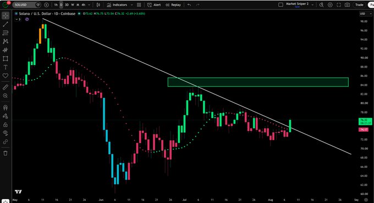374x203 pixels.
Task: Click the red 74.97 price label
Action: [364, 129]
